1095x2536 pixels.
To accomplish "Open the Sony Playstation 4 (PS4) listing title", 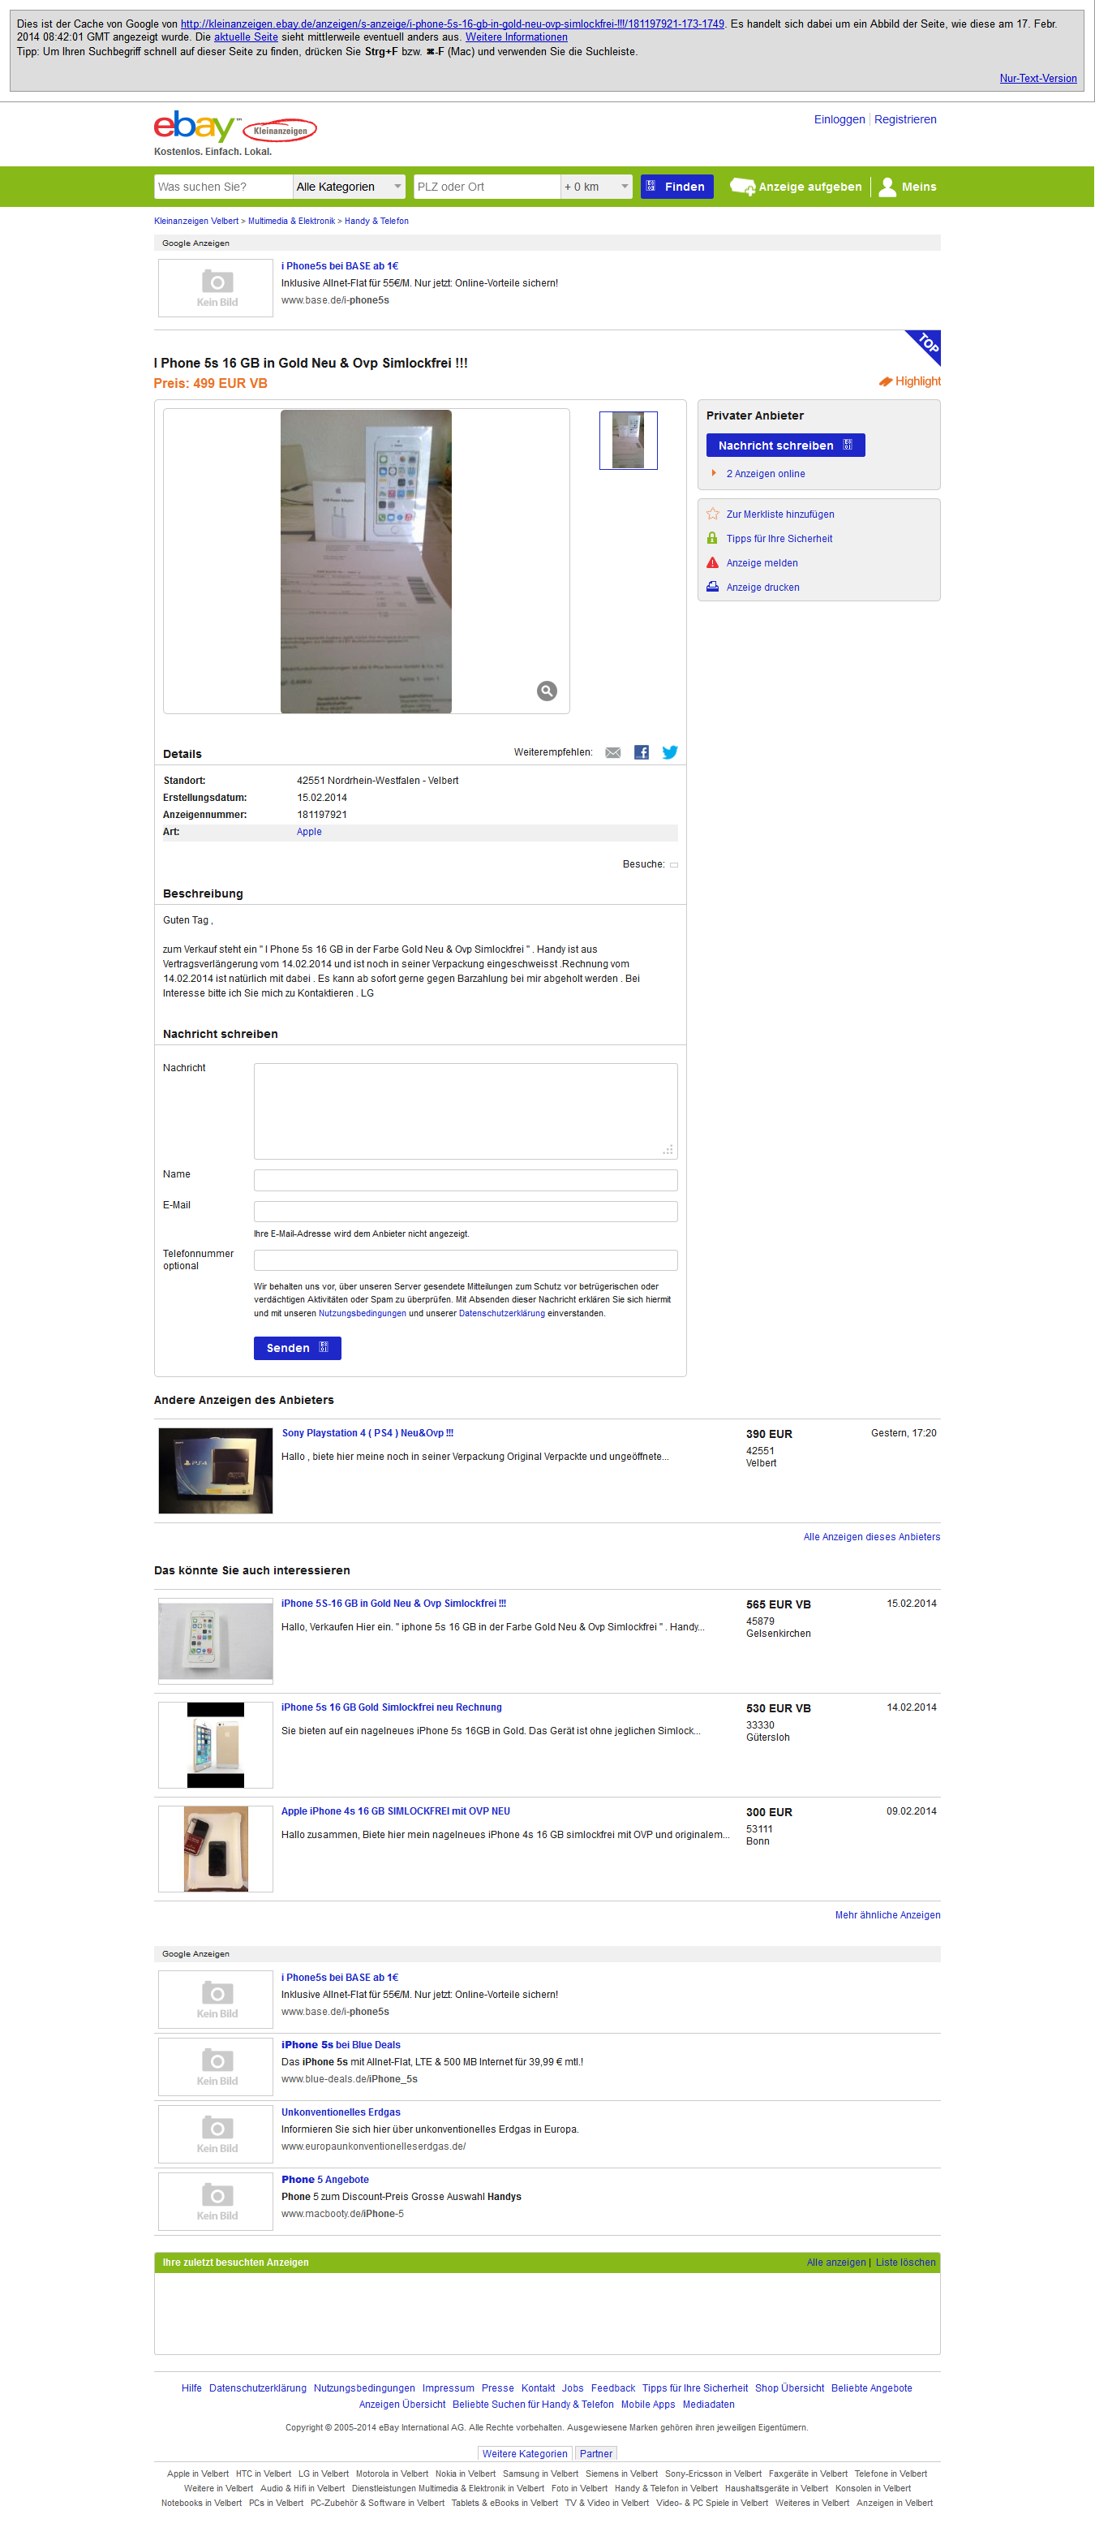I will [367, 1432].
